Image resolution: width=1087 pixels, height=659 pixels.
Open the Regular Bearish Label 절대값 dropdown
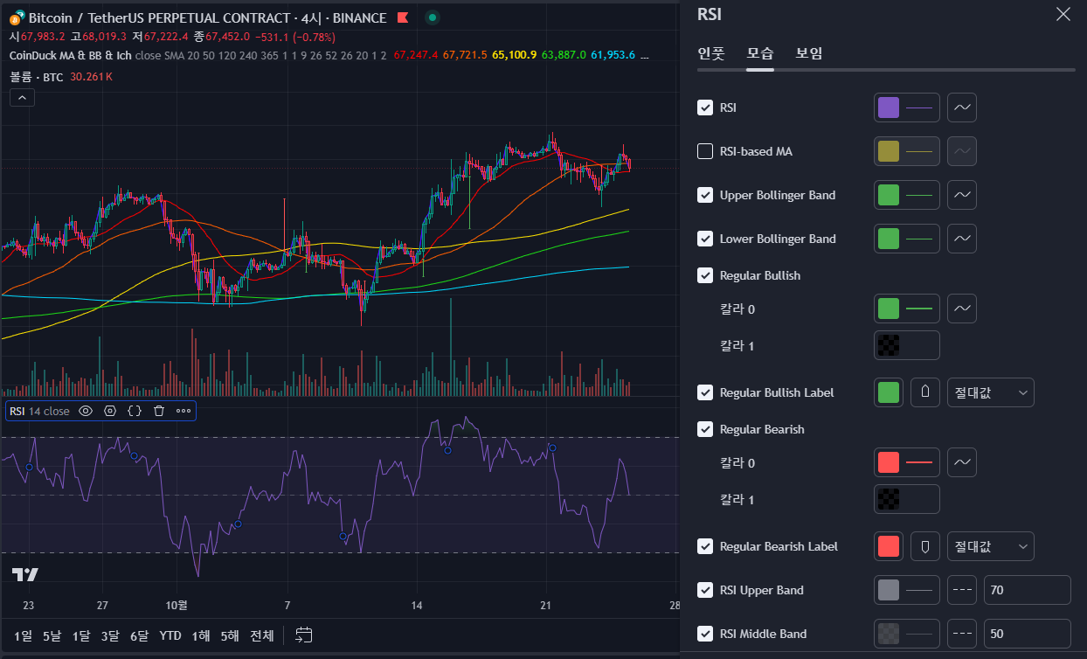[x=991, y=546]
